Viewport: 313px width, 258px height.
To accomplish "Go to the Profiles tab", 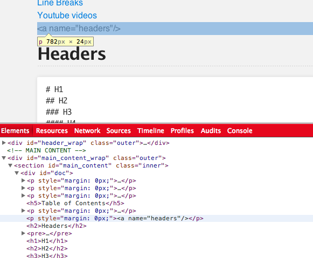I will coord(182,131).
